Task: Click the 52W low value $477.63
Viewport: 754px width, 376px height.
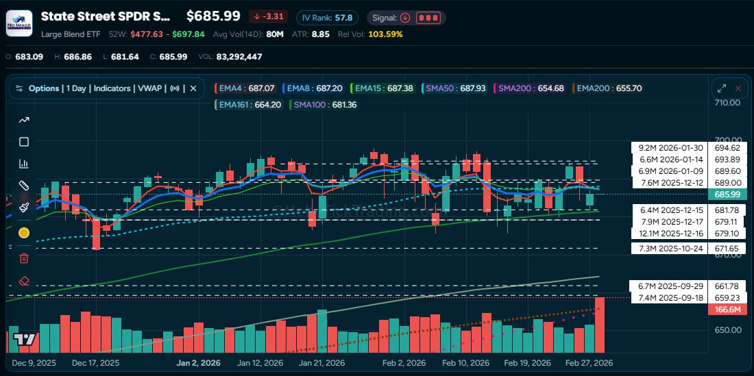Action: (x=147, y=34)
